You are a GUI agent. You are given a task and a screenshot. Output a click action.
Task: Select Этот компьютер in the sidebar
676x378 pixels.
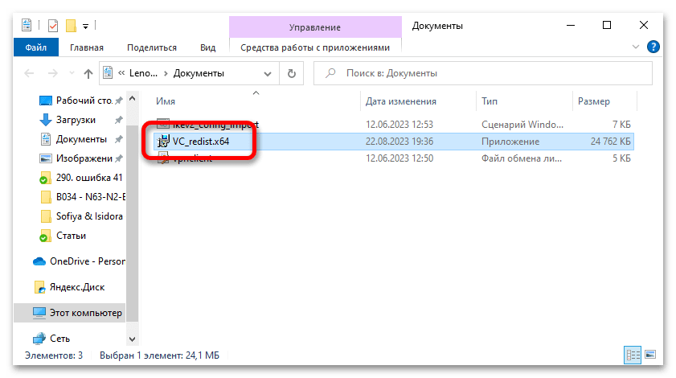pos(86,313)
